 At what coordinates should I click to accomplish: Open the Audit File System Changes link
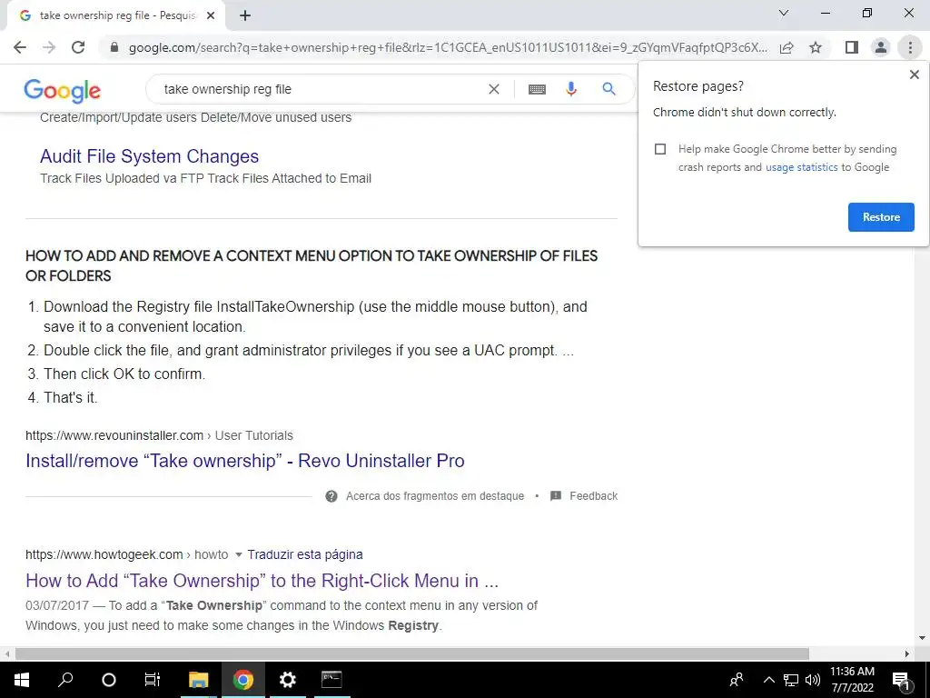[x=150, y=156]
